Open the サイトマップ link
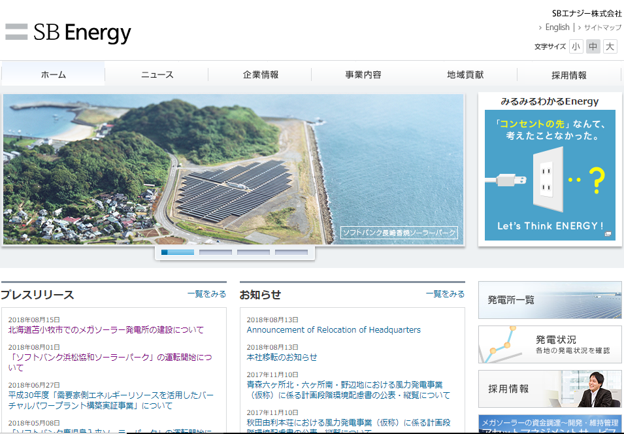 pyautogui.click(x=602, y=27)
